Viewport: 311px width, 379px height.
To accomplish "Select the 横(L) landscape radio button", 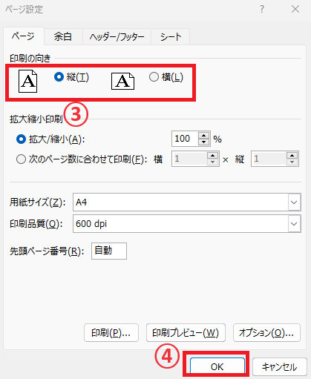I will [154, 77].
